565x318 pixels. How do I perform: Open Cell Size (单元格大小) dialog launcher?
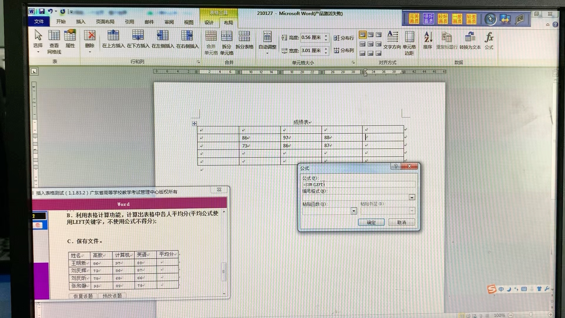coord(353,62)
